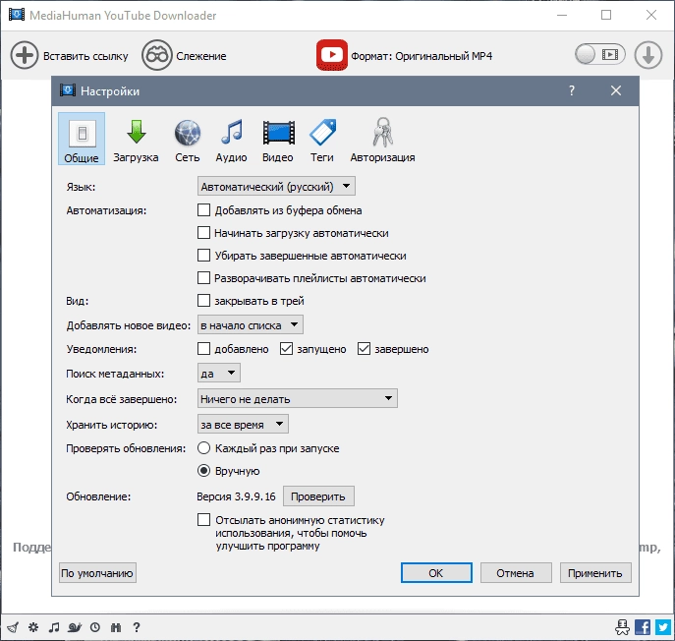Enable anonymous statistics checkbox
Image resolution: width=675 pixels, height=641 pixels.
[x=203, y=519]
